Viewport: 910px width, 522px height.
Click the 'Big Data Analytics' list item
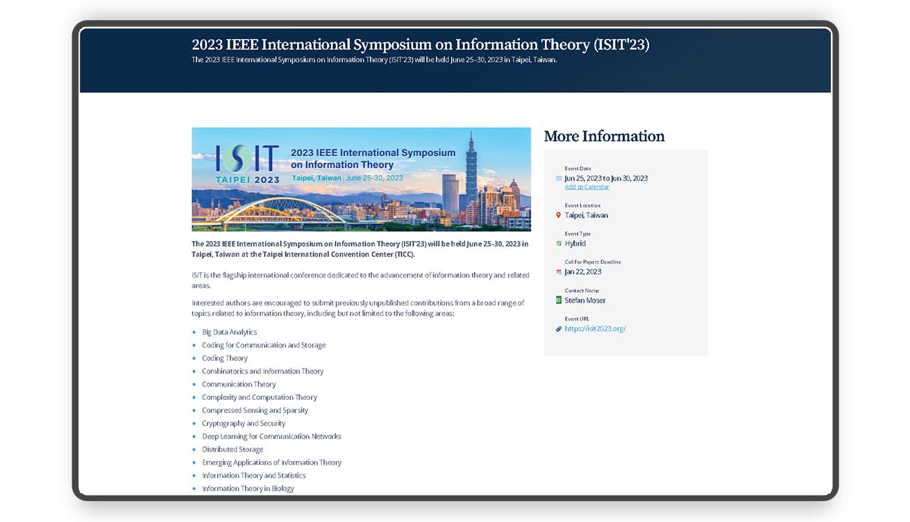tap(229, 332)
